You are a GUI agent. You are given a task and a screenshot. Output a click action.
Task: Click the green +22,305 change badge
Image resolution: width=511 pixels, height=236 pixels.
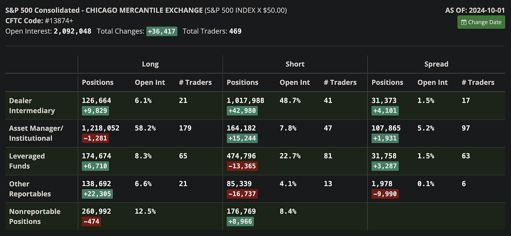[x=97, y=194]
